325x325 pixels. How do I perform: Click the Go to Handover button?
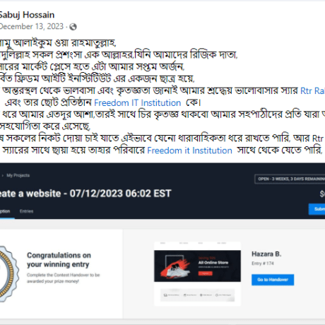pyautogui.click(x=273, y=280)
